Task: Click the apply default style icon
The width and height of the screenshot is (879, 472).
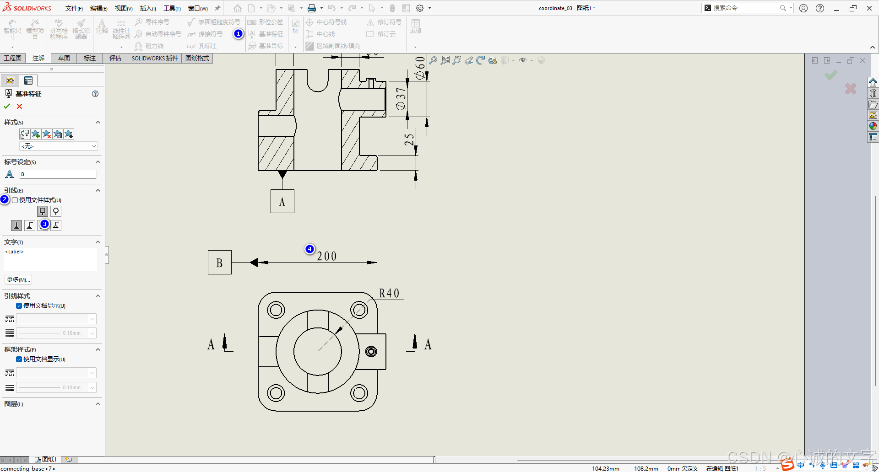Action: click(25, 134)
